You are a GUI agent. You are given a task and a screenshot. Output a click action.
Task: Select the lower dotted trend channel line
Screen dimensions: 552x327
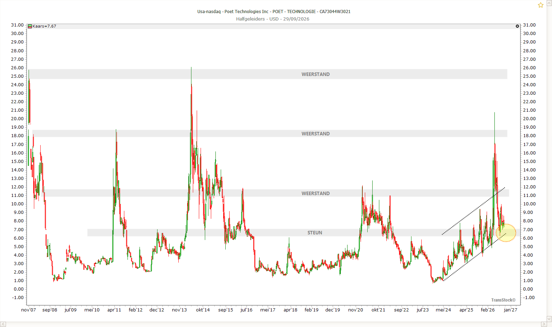(x=475, y=257)
